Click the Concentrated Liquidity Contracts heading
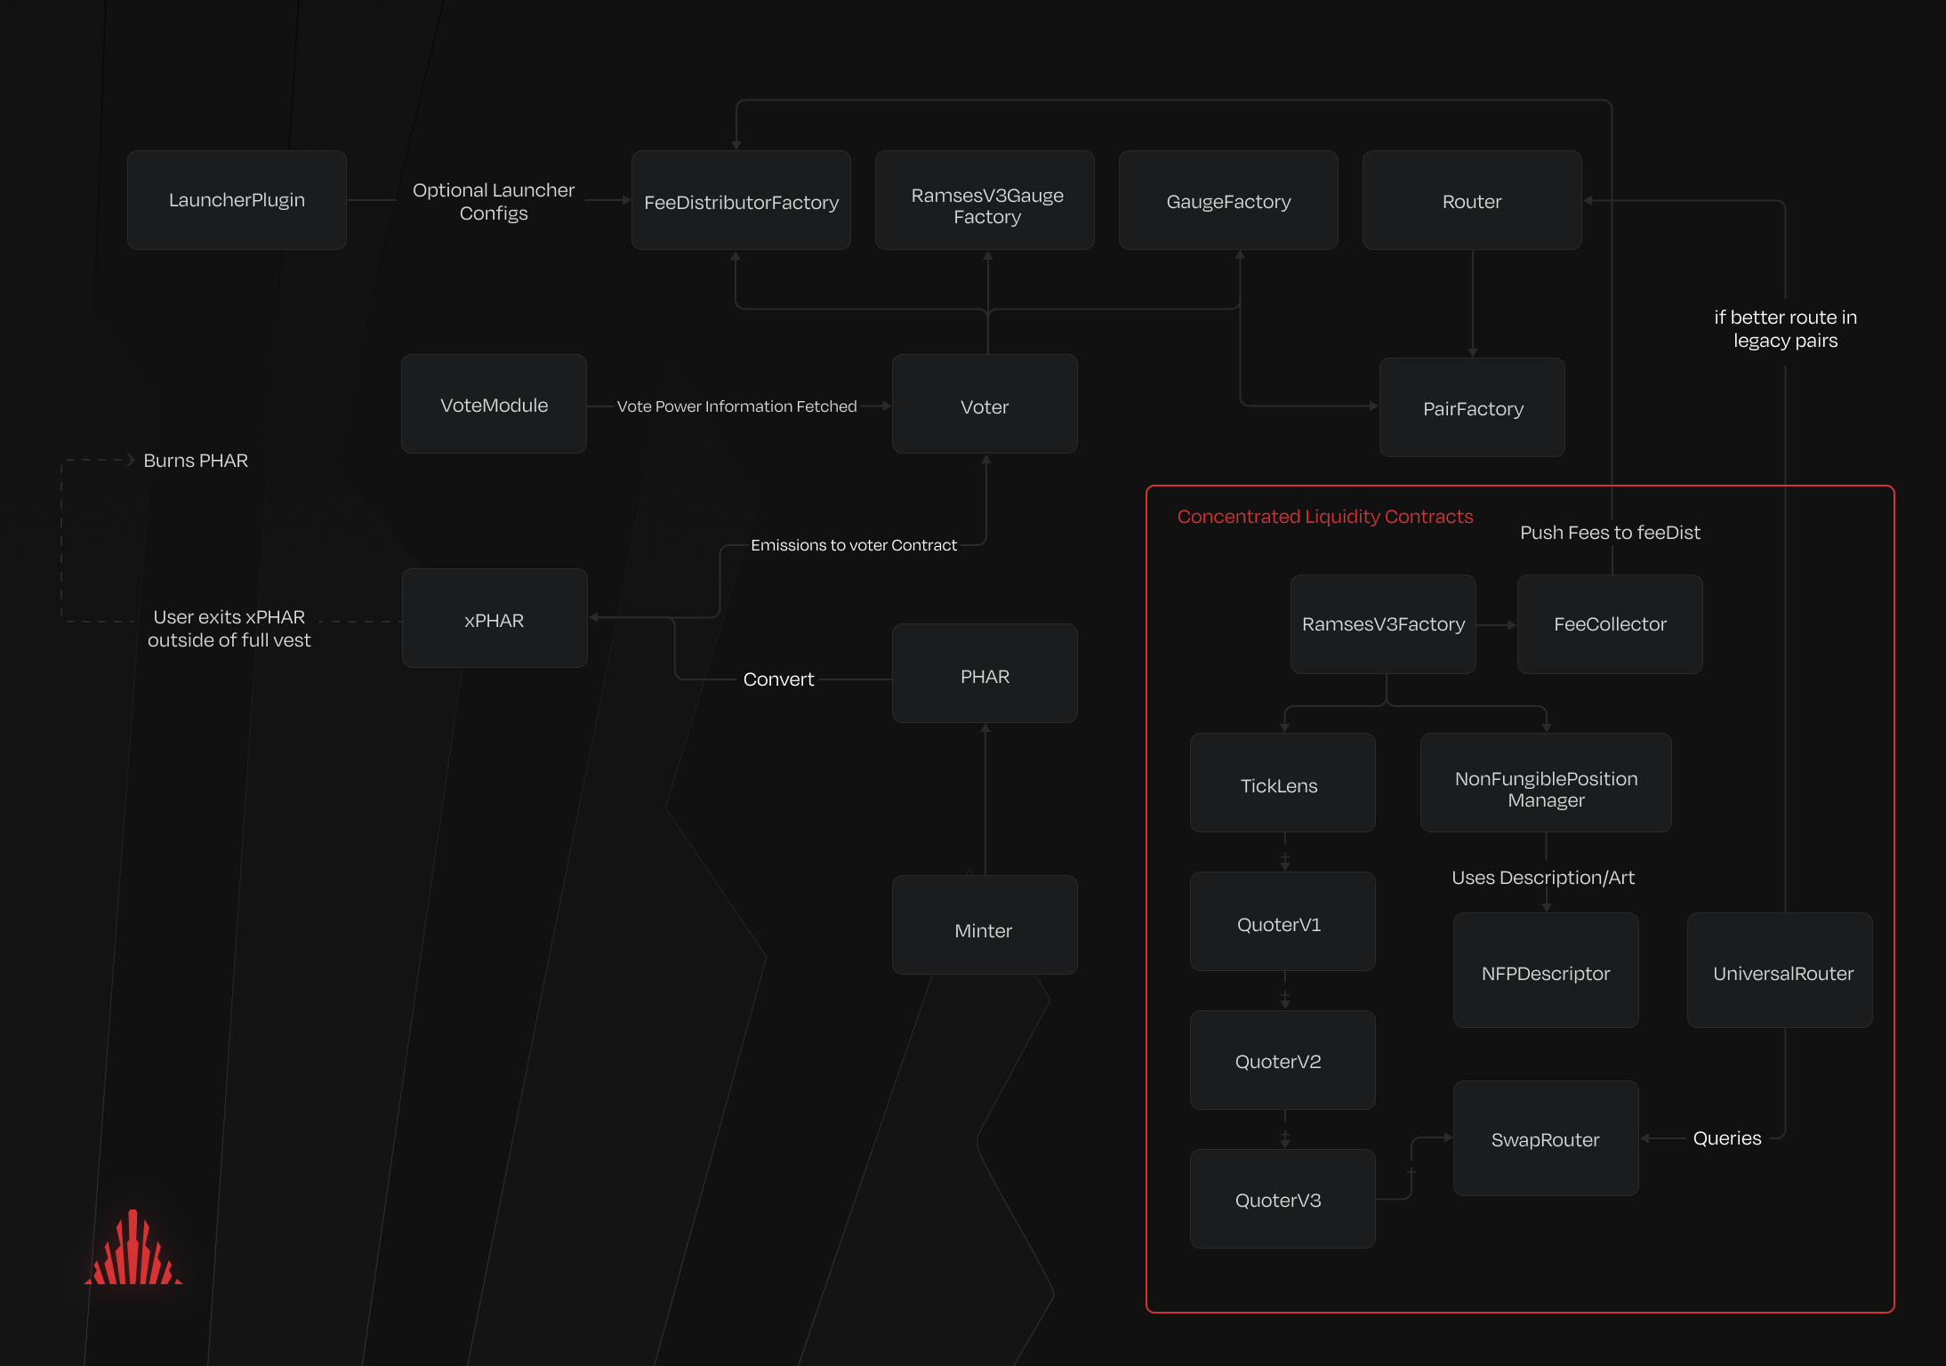This screenshot has height=1366, width=1946. 1324,517
